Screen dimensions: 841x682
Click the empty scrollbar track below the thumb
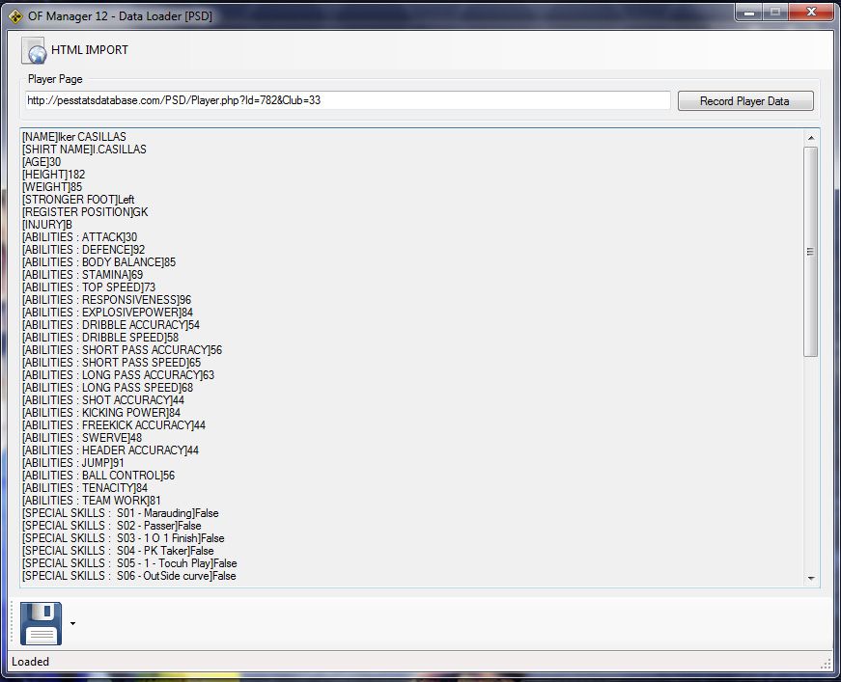pos(810,463)
